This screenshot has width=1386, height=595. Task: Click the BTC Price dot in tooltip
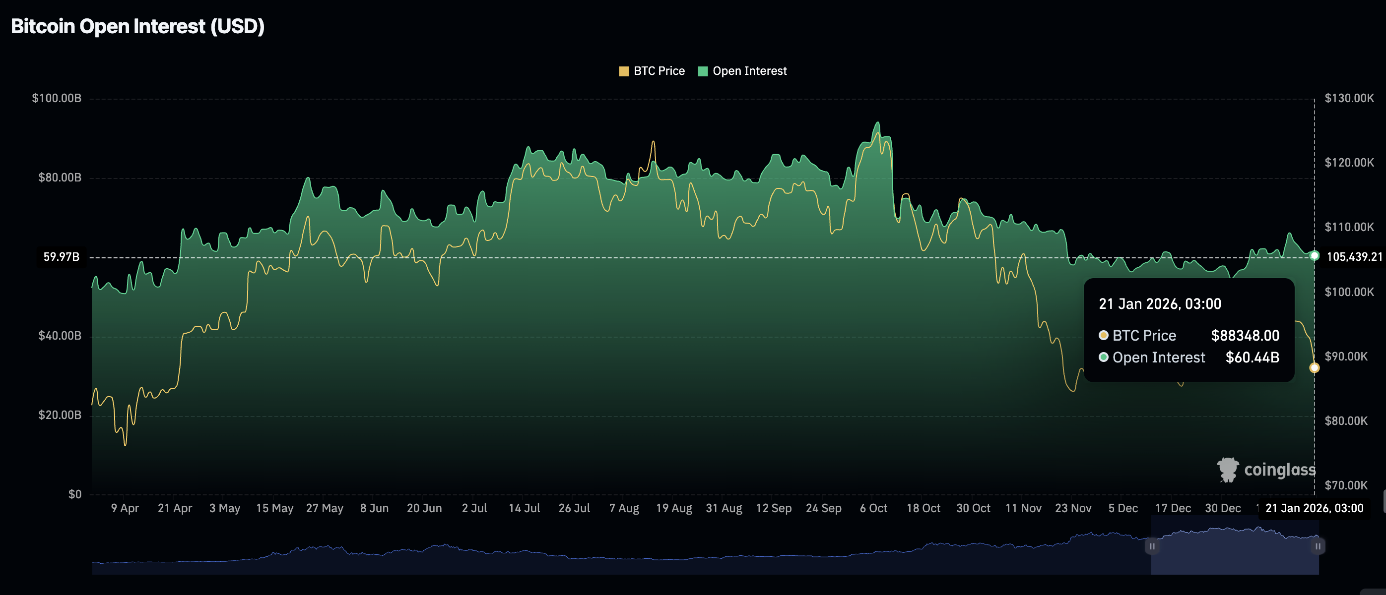pos(1104,335)
